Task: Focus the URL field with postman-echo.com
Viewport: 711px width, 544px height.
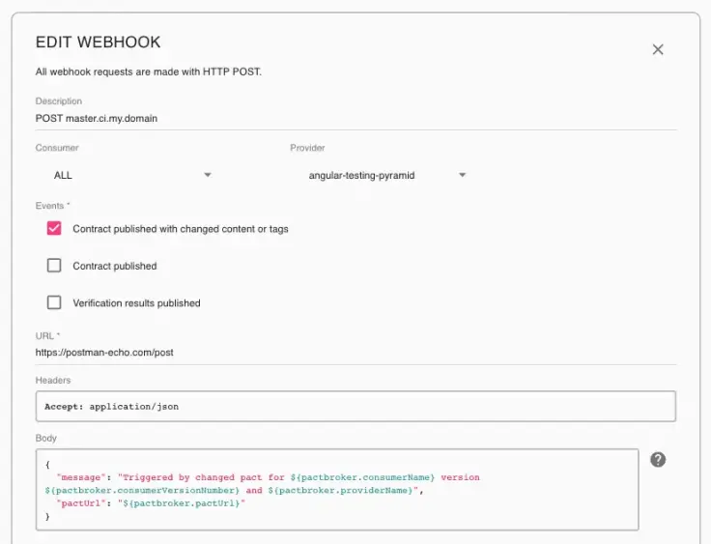Action: coord(290,353)
